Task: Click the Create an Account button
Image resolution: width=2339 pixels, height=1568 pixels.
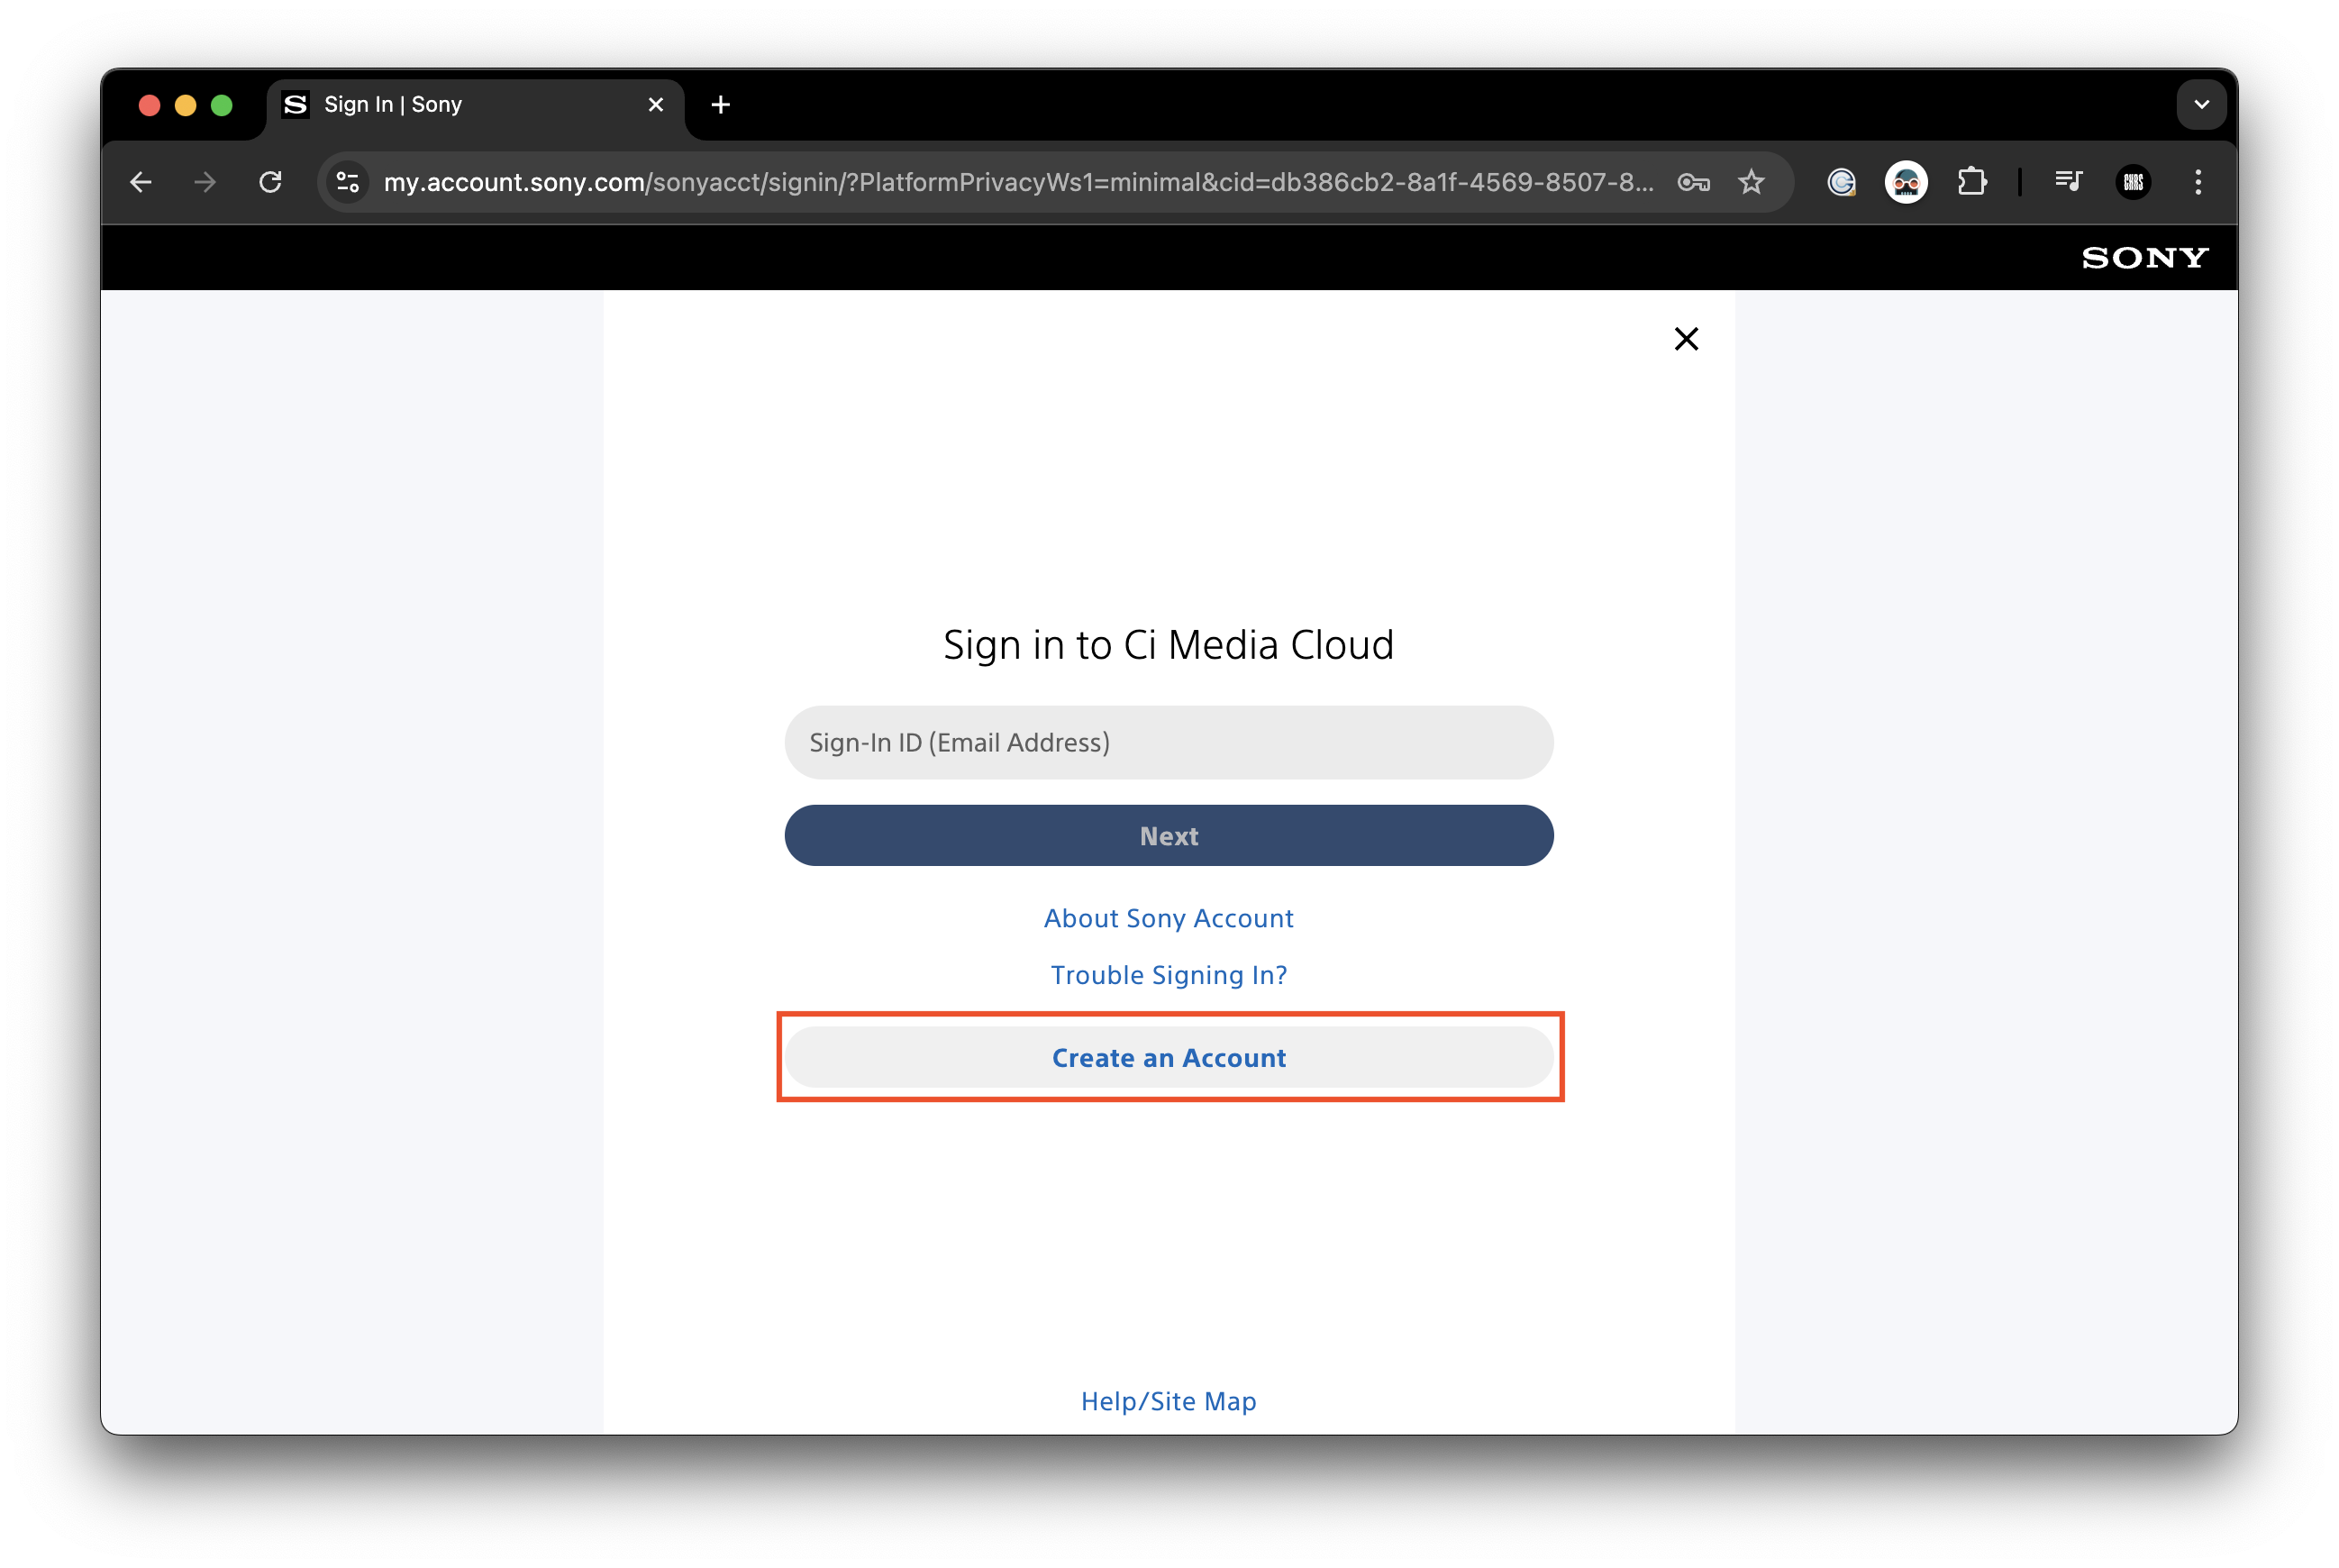Action: tap(1169, 1057)
